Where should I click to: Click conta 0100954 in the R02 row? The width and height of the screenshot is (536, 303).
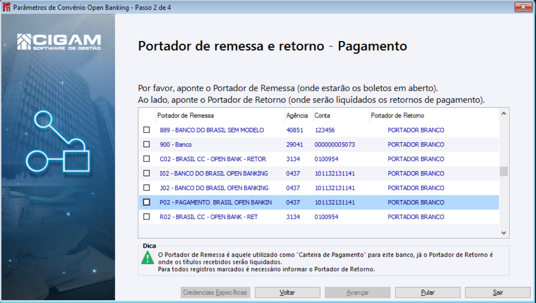pos(326,217)
